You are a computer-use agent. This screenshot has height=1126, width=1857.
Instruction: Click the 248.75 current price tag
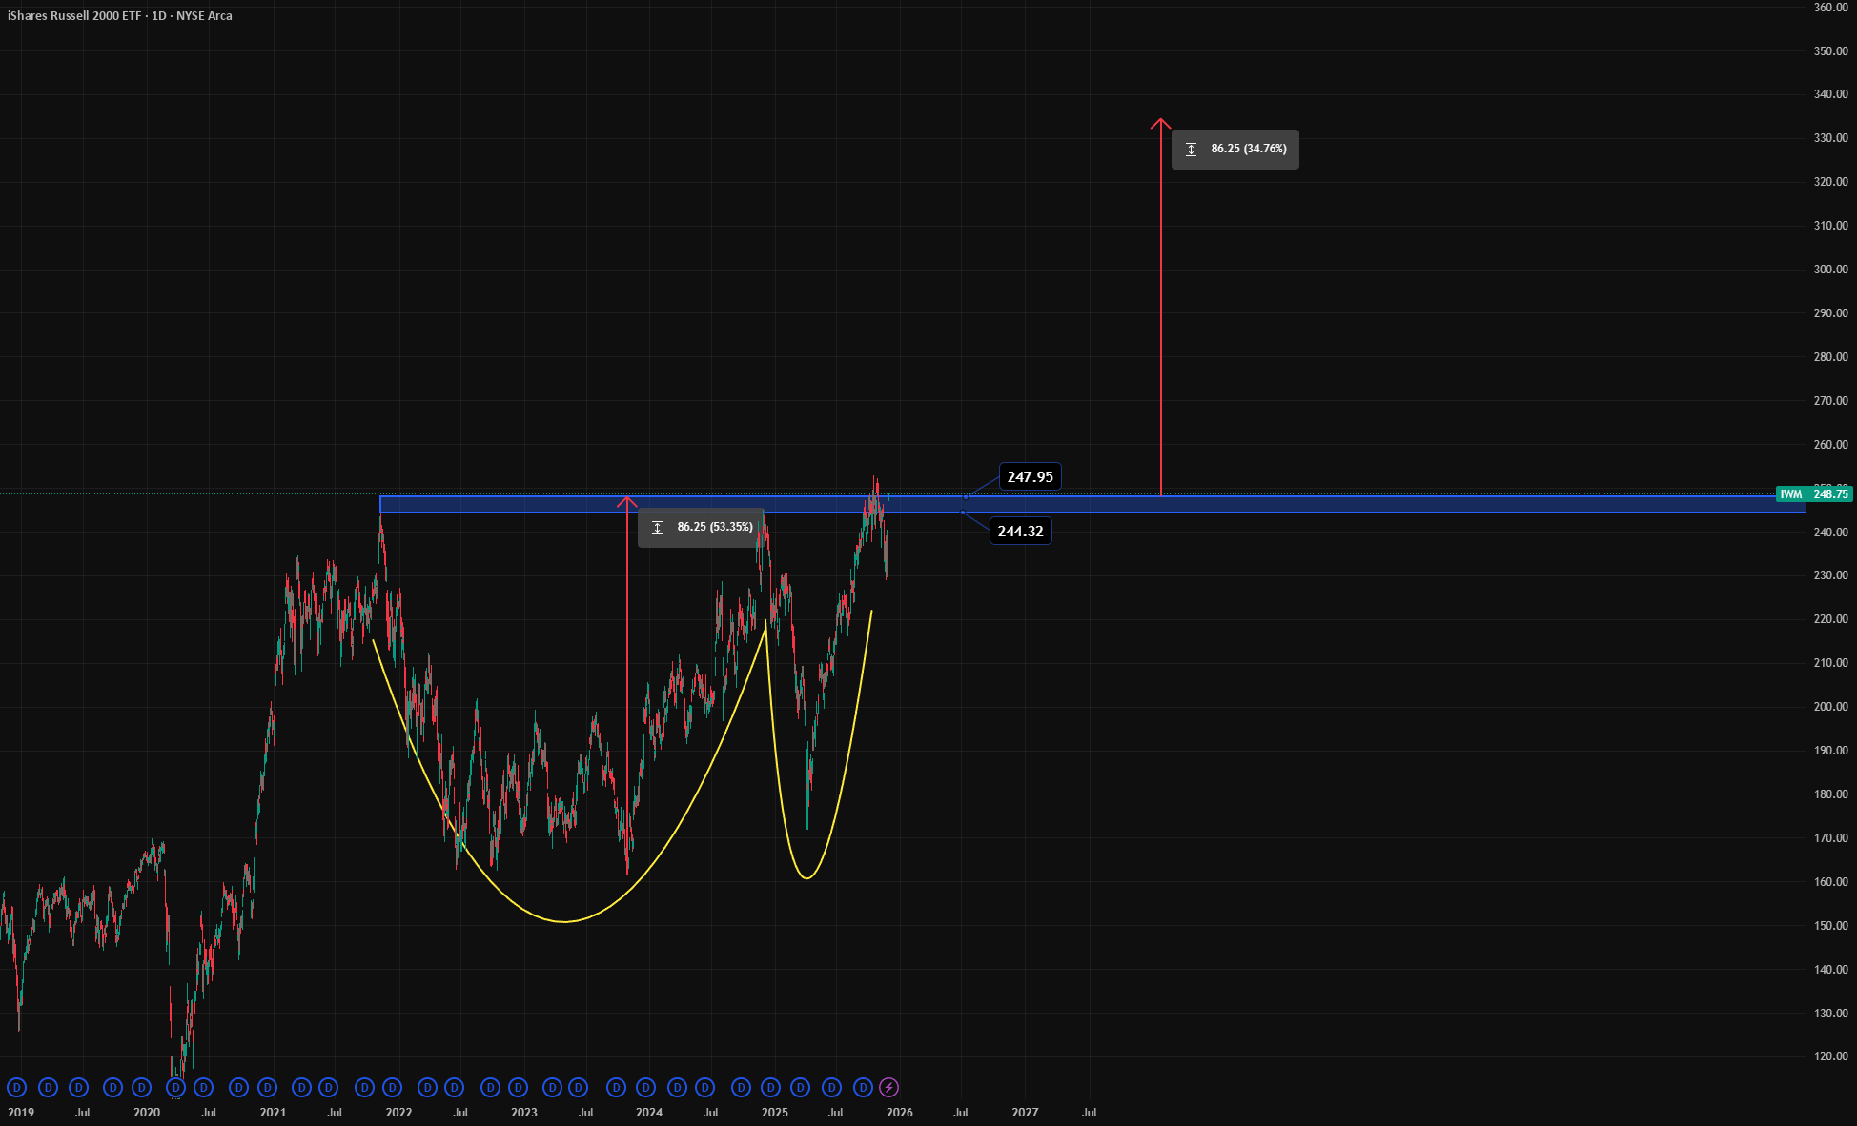coord(1830,494)
